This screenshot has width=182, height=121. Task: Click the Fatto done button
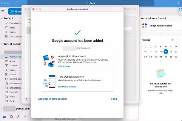(x=114, y=99)
